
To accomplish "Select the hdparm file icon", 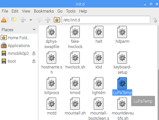I will 122,32.
